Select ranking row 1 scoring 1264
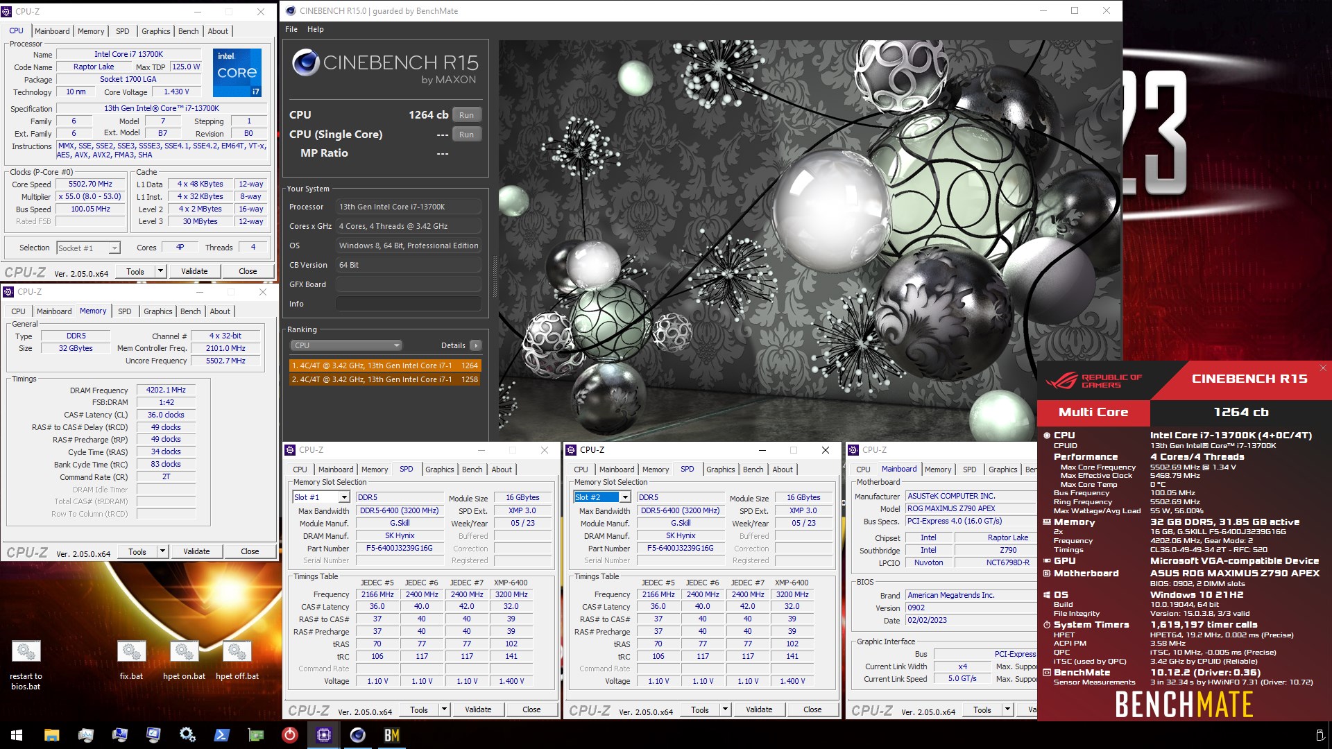This screenshot has height=749, width=1332. click(x=385, y=365)
